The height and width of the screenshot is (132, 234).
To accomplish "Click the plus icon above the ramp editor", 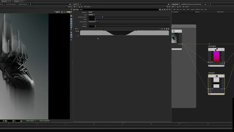I will pyautogui.click(x=164, y=29).
